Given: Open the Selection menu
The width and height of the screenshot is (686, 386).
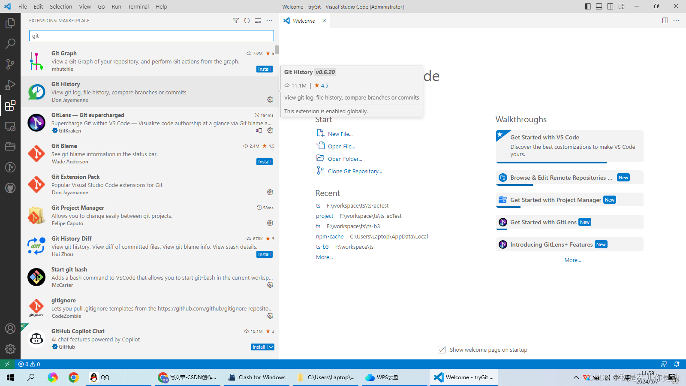Looking at the screenshot, I should coord(61,6).
